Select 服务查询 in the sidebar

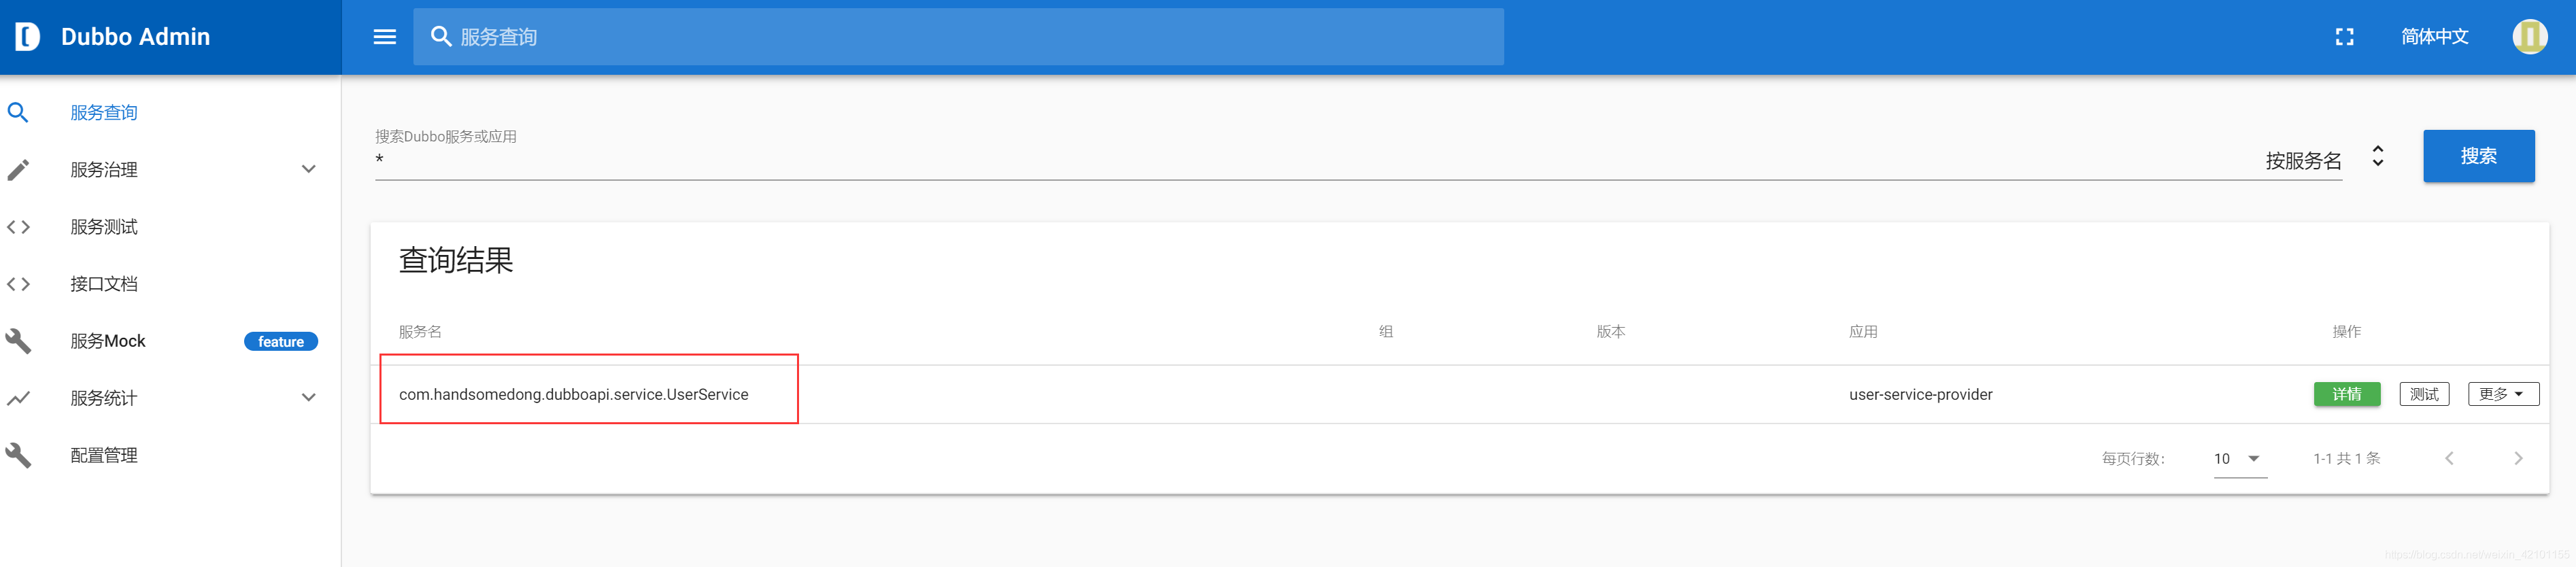point(104,113)
